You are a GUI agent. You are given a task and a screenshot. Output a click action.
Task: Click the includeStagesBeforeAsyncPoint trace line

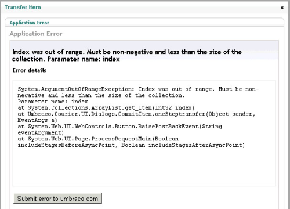pos(131,145)
